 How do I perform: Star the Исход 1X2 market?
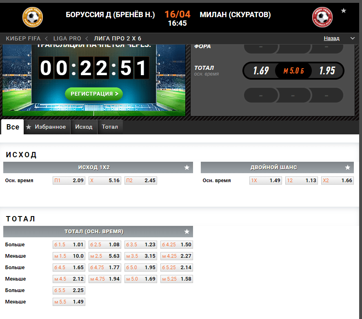[x=187, y=167]
